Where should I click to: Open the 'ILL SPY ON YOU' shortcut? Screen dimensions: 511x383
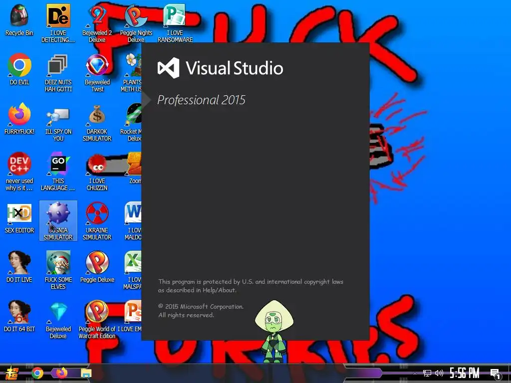tap(58, 123)
